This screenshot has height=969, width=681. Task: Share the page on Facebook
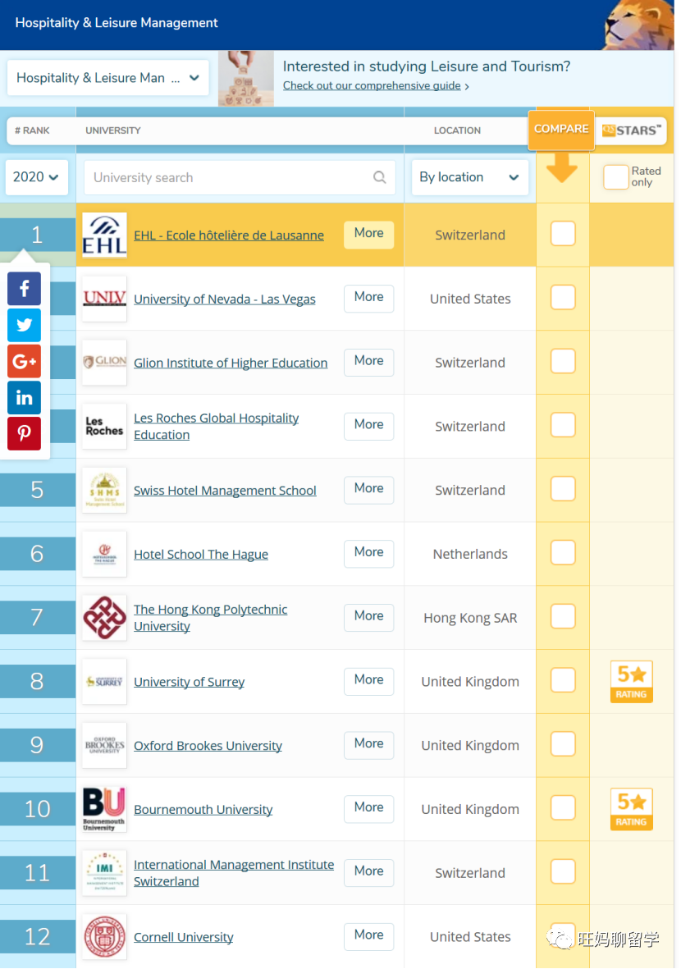tap(24, 289)
